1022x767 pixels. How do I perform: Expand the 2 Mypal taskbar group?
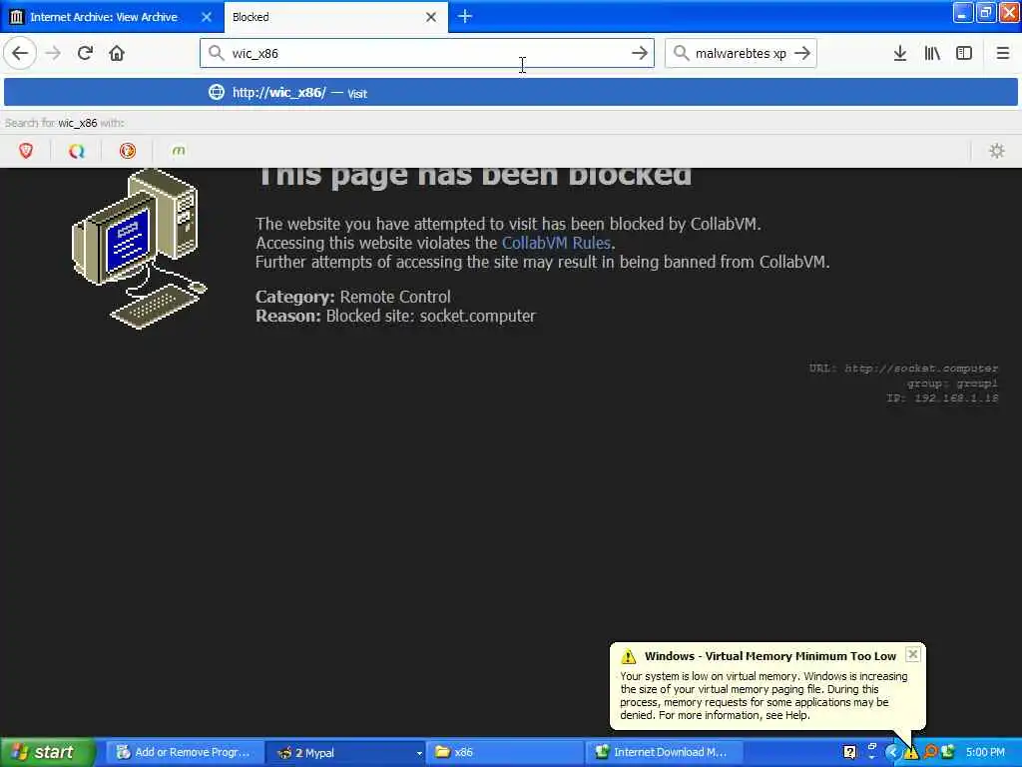[347, 753]
